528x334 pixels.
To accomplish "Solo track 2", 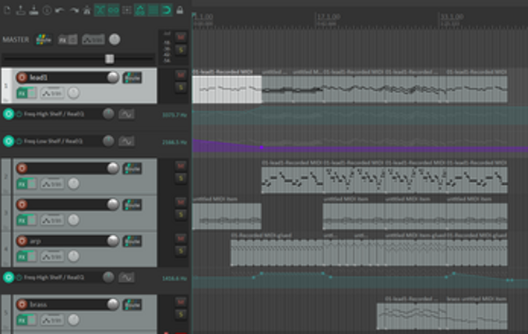I will 181,179.
